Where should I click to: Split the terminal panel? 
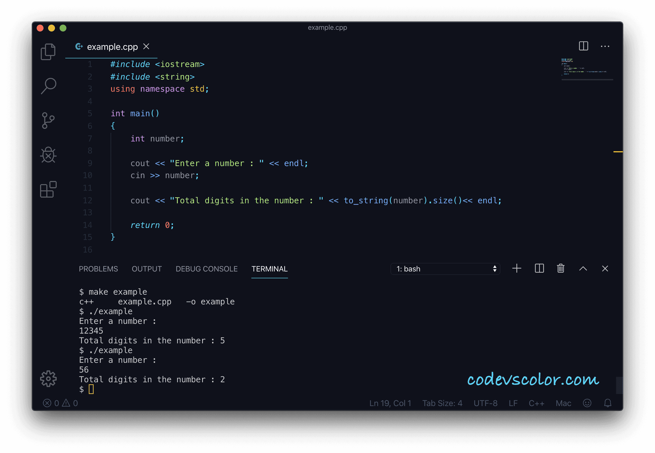[x=539, y=269]
